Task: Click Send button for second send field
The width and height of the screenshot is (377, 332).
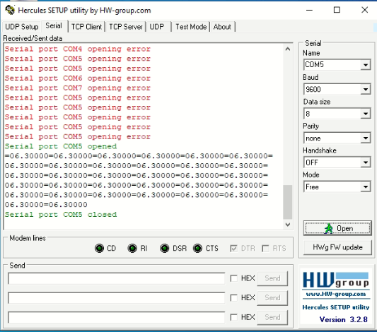Action: (x=272, y=298)
